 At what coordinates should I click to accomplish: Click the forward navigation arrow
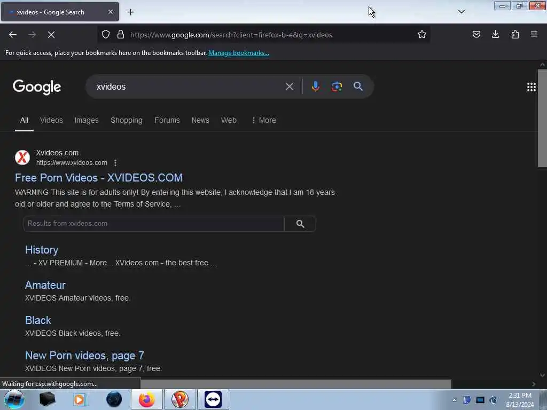coord(32,35)
